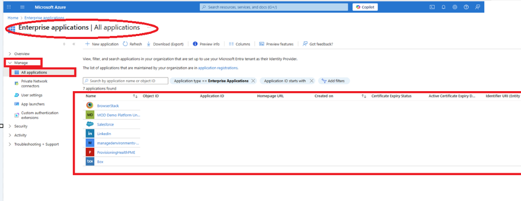
Task: Expand the Activity section
Action: 18,135
